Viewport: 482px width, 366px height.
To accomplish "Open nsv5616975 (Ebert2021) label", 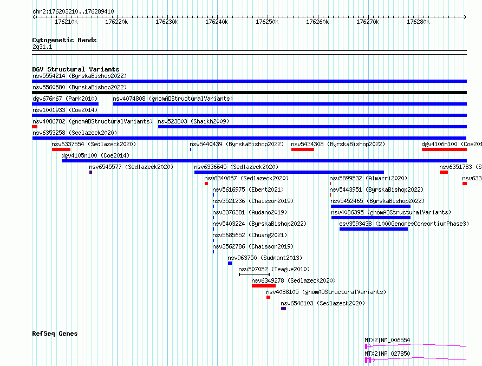I will point(248,189).
